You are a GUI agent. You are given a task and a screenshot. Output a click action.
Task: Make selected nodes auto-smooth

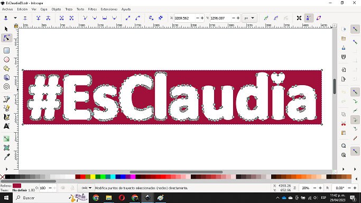click(x=114, y=18)
